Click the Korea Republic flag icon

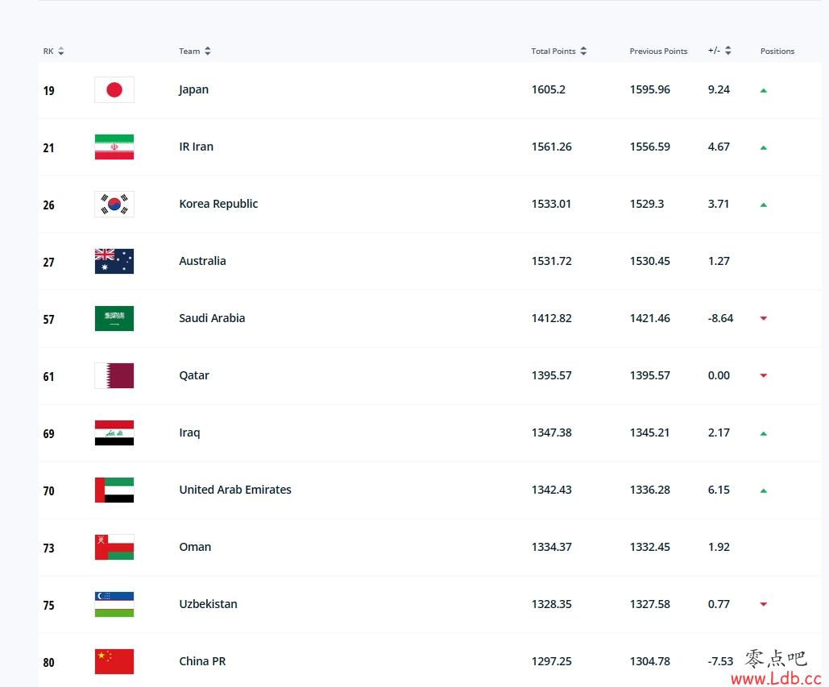click(114, 204)
